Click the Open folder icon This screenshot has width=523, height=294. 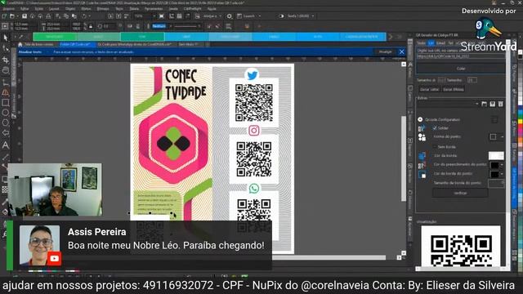(x=12, y=16)
